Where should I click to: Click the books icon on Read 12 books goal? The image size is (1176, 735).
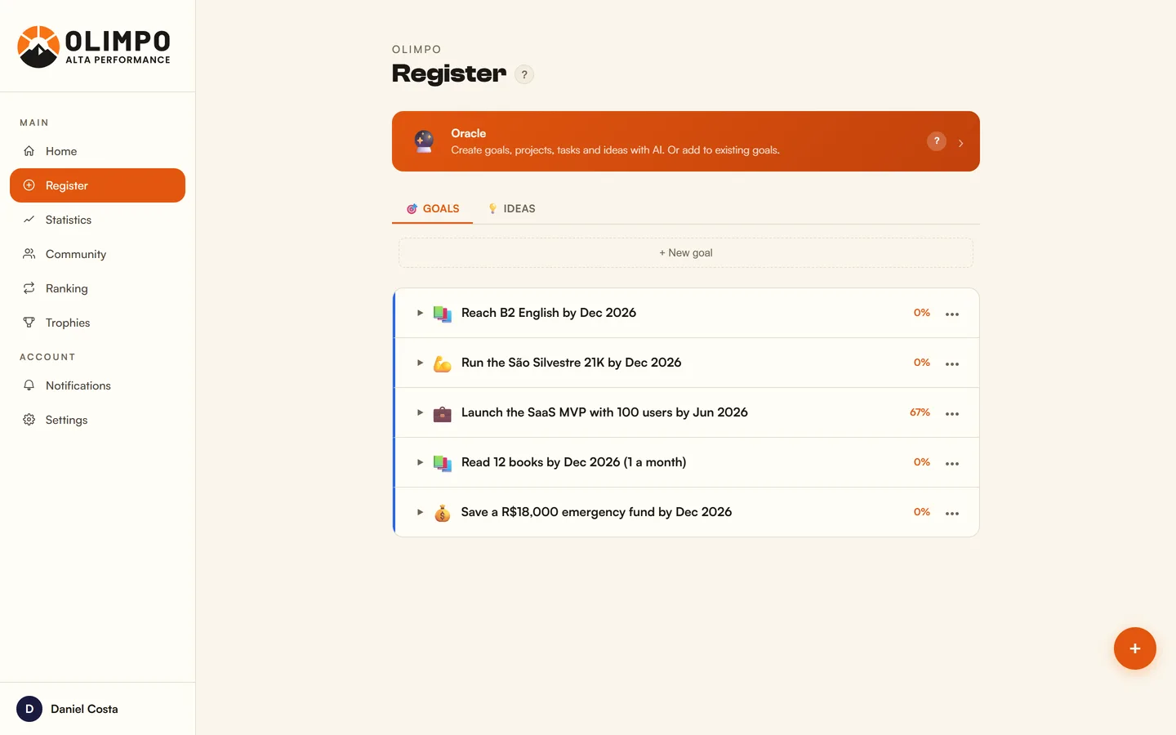443,463
